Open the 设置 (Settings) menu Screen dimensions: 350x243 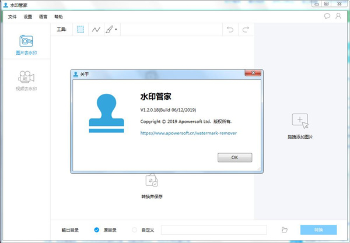tap(27, 17)
